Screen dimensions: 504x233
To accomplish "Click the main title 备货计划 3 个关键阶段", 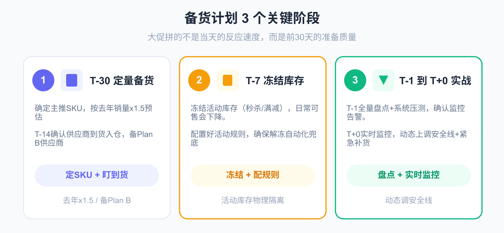I will click(252, 18).
